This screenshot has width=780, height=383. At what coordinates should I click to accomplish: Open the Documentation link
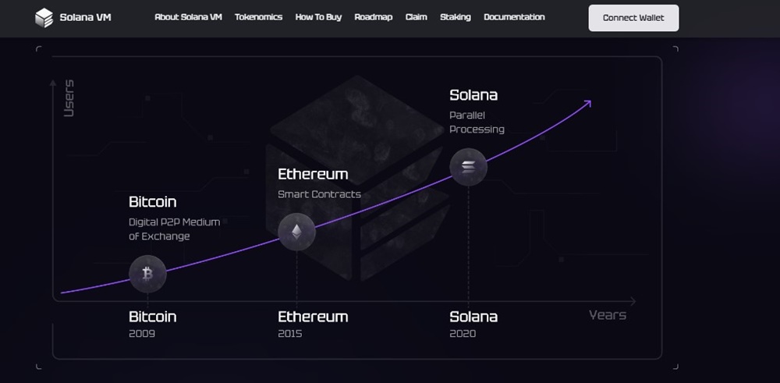(x=514, y=17)
